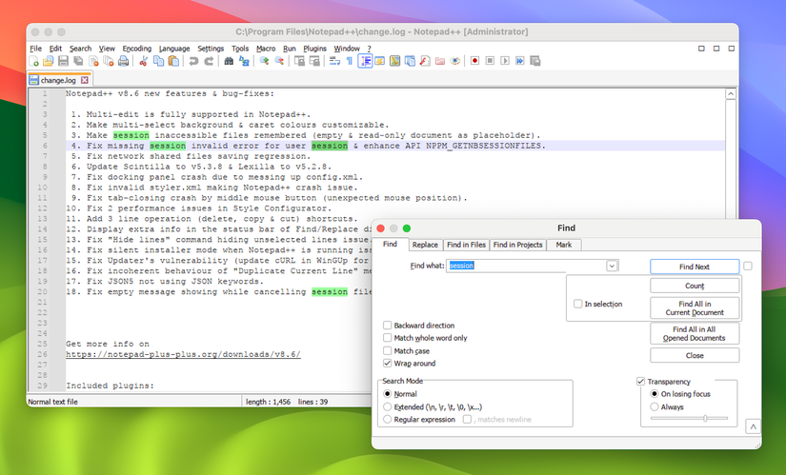Viewport: 786px width, 475px height.
Task: Click the Undo arrow toolbar icon
Action: click(x=193, y=61)
